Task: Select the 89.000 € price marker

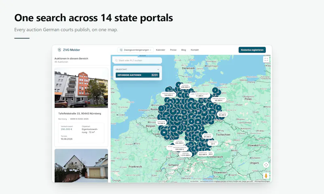Action: (207, 136)
